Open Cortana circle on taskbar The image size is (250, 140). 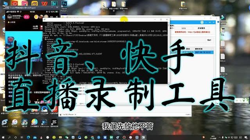[x=16, y=137]
